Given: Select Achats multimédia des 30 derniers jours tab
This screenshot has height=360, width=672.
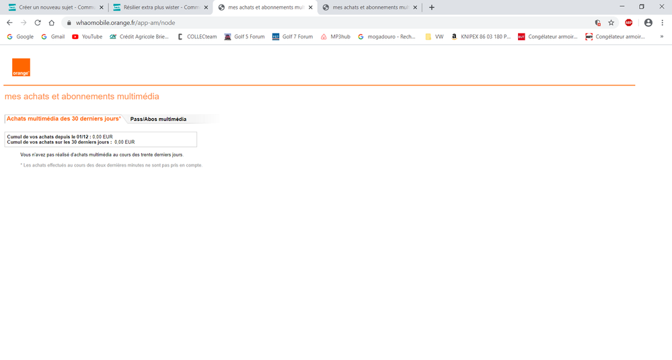Looking at the screenshot, I should point(63,119).
